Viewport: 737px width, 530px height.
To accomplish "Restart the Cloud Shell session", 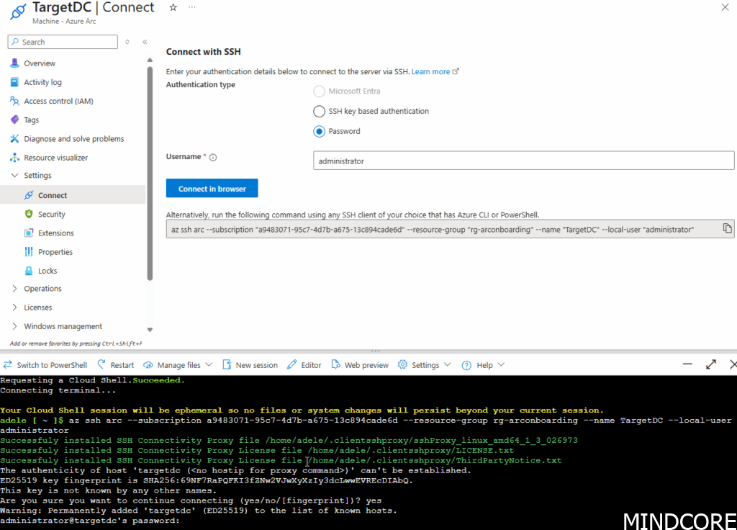I will click(115, 365).
